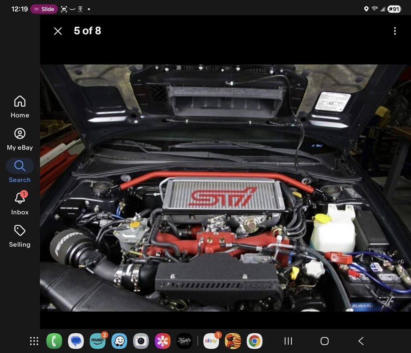
Task: Open Amazon Music app
Action: [x=98, y=341]
